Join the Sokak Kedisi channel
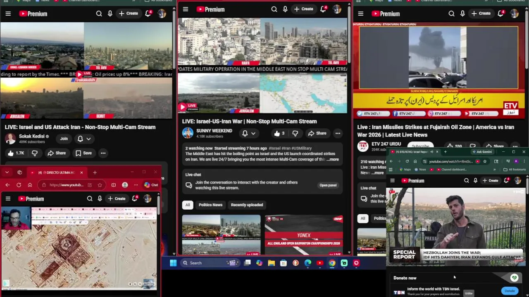Image resolution: width=529 pixels, height=297 pixels. tap(64, 139)
